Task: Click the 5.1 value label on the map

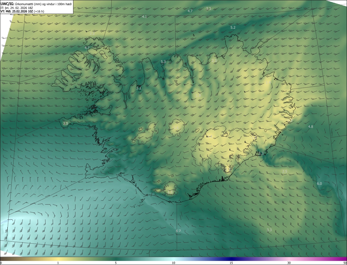Action: [139, 88]
